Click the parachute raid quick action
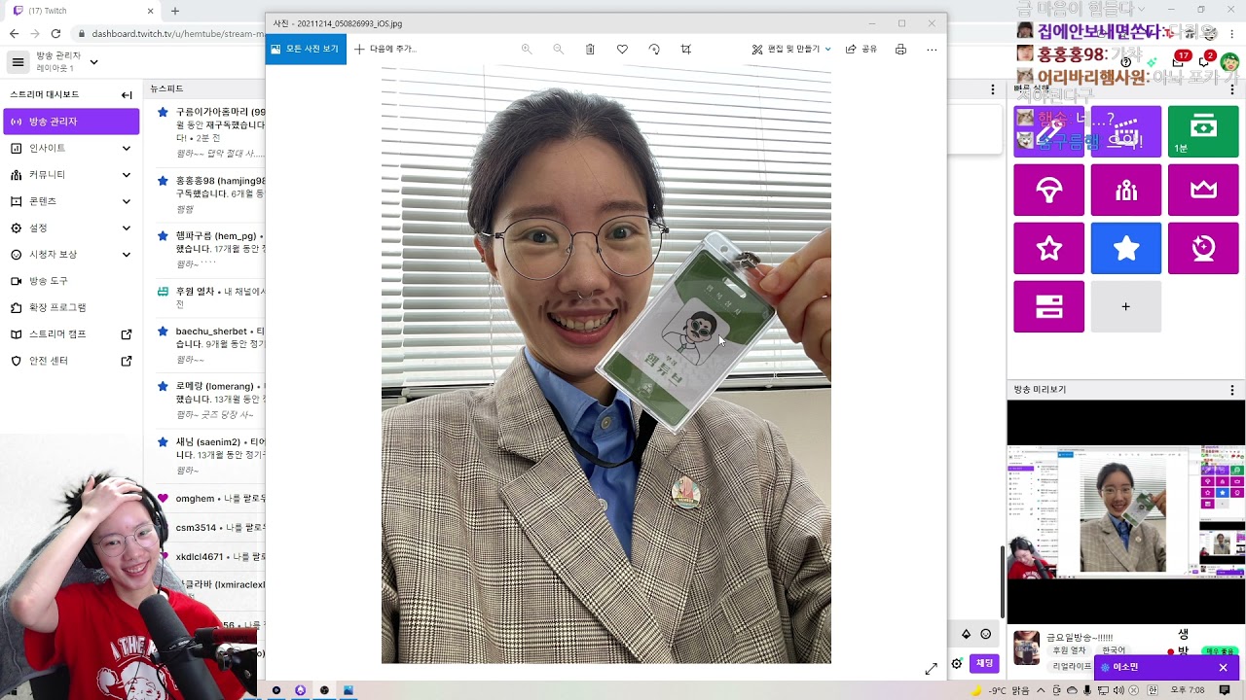Viewport: 1246px width, 700px height. [1048, 190]
